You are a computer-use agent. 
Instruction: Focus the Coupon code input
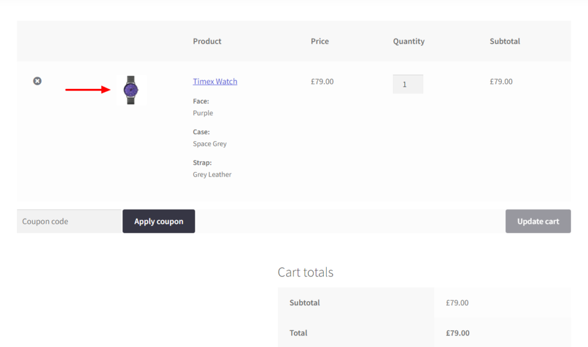pyautogui.click(x=69, y=221)
